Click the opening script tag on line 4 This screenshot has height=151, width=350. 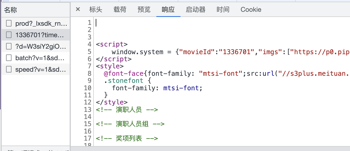[x=112, y=45]
